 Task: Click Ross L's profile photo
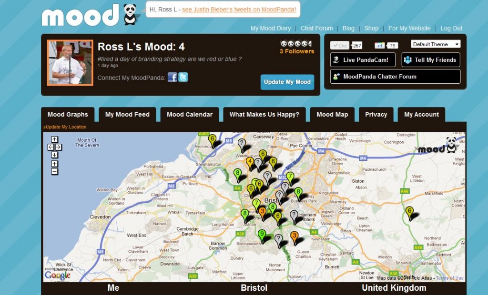click(x=70, y=62)
